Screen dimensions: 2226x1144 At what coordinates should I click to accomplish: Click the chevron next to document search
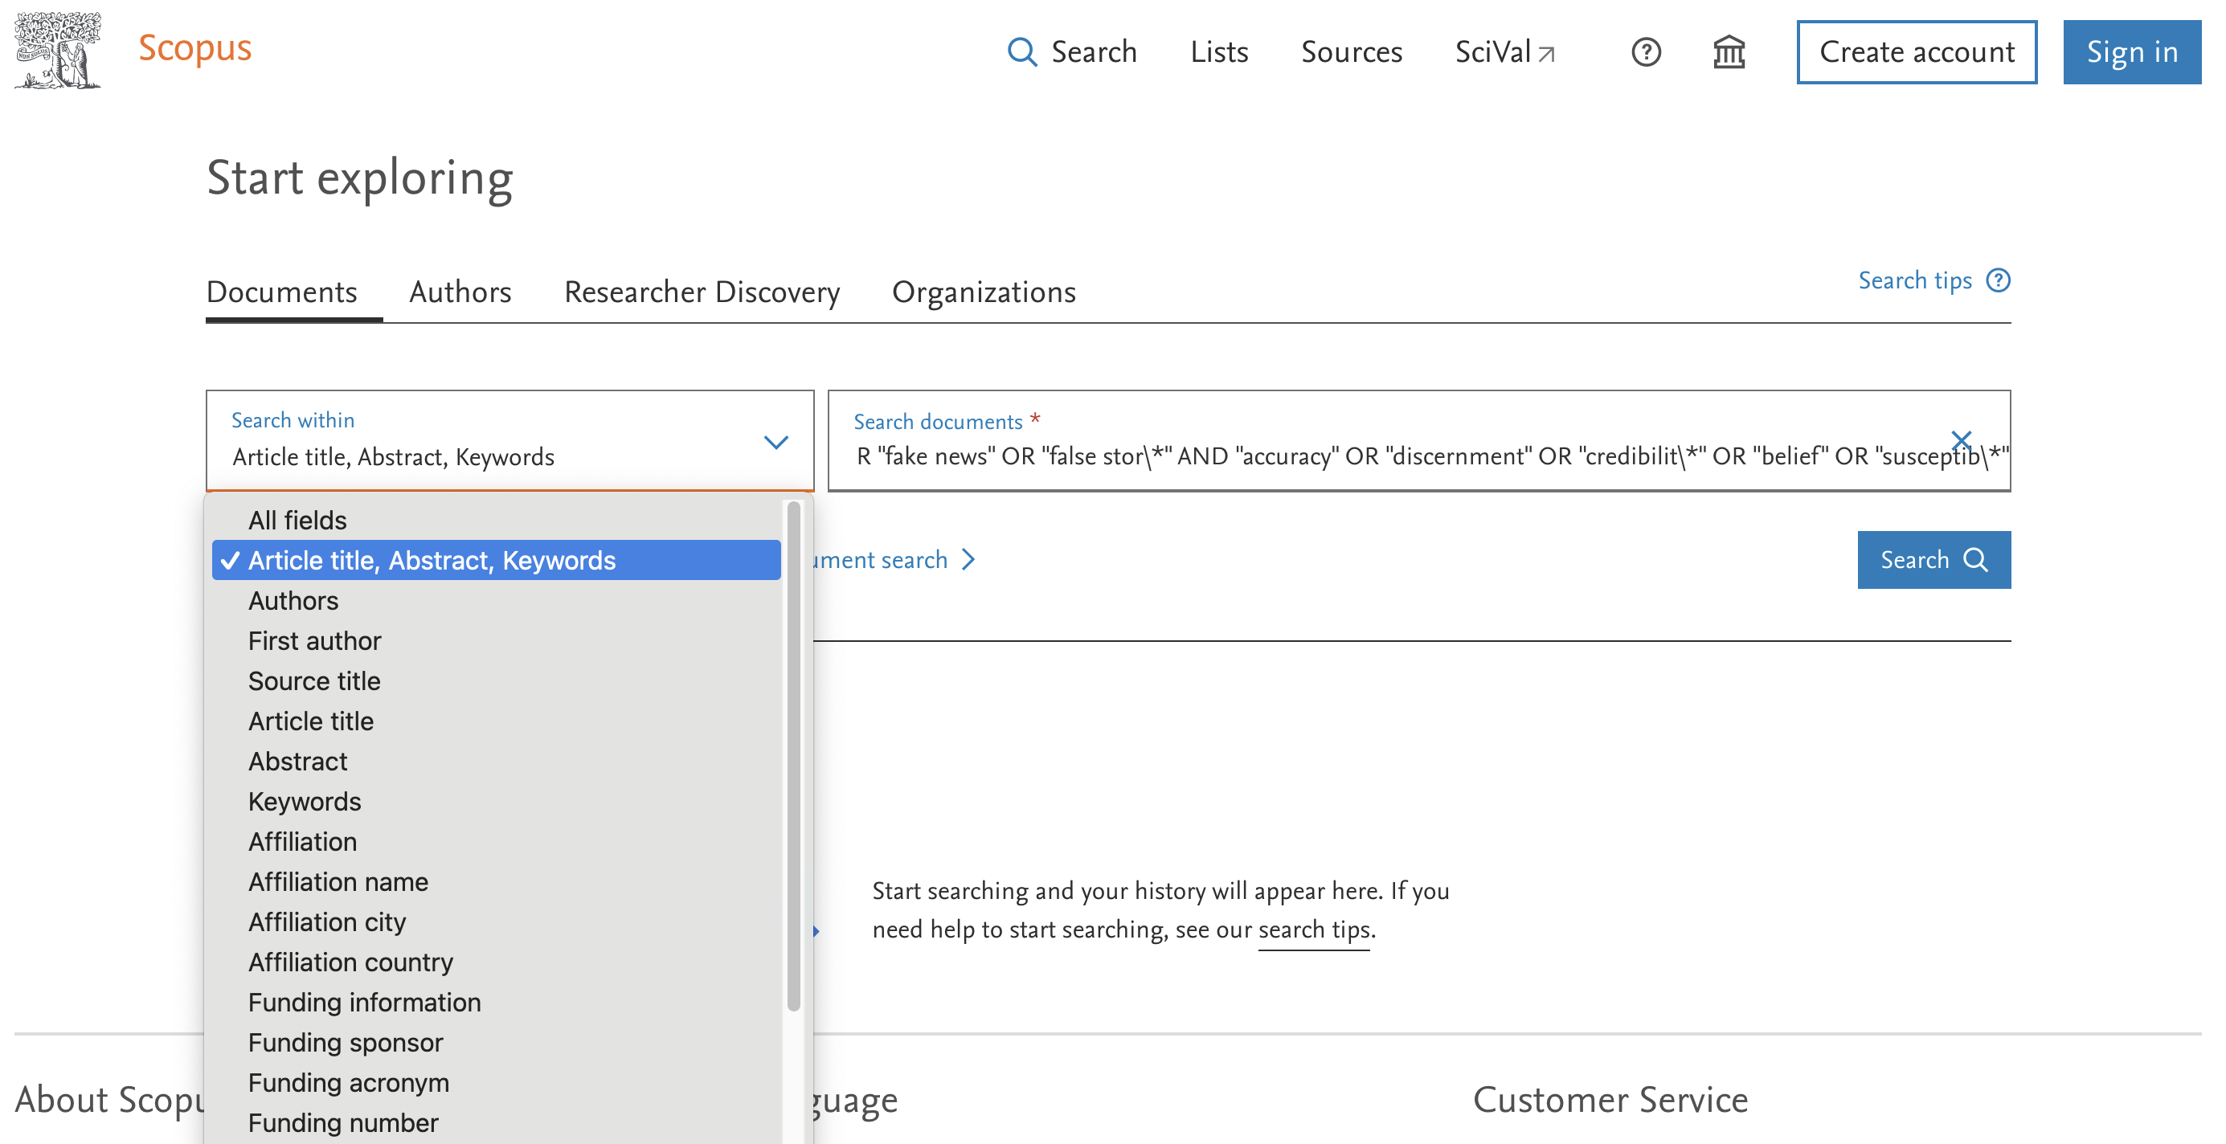coord(968,560)
